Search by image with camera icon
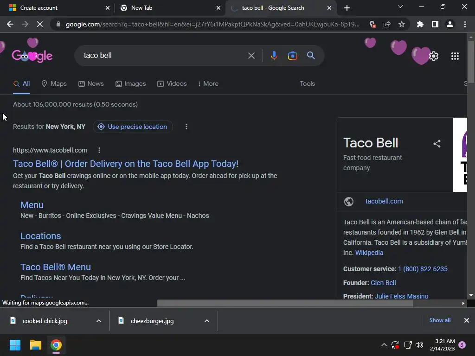The height and width of the screenshot is (356, 475). [292, 56]
